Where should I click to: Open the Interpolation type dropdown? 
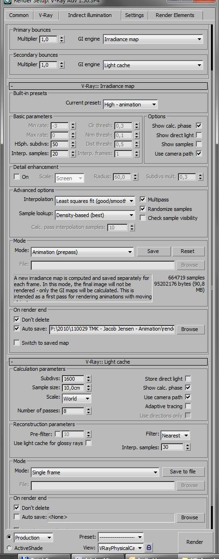95,201
